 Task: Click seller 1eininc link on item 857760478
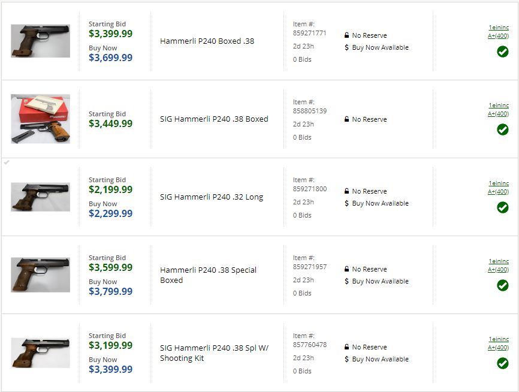499,339
